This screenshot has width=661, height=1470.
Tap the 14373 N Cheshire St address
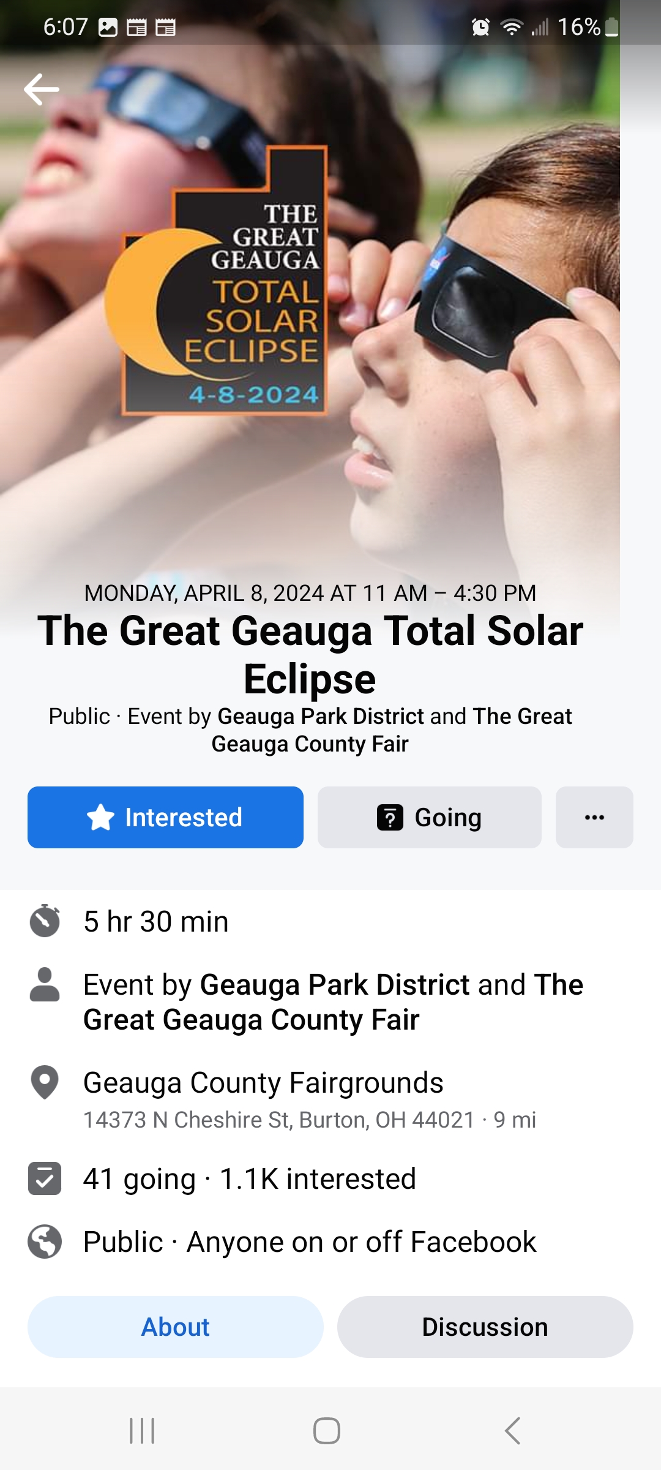click(x=278, y=1120)
